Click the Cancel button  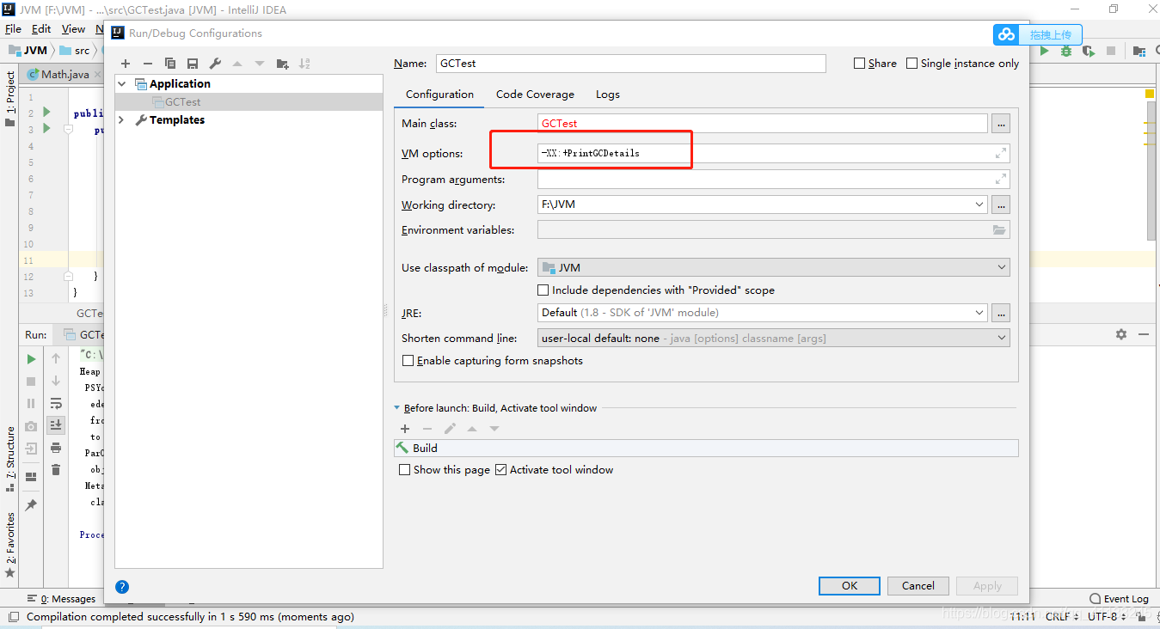(918, 586)
